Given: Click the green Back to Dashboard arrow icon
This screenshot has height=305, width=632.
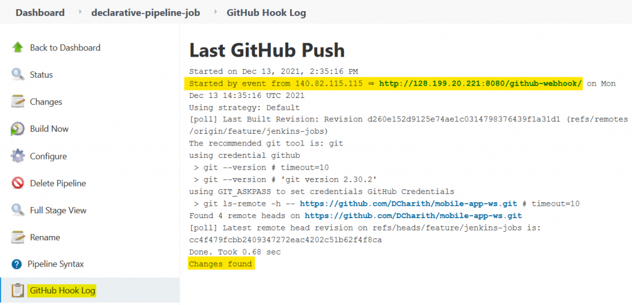Looking at the screenshot, I should point(18,47).
